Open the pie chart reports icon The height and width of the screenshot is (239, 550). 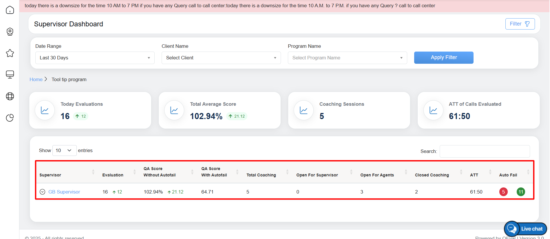(10, 118)
